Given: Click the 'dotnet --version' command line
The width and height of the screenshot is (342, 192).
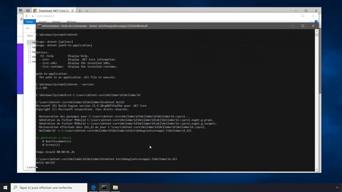Looking at the screenshot, I should [65, 84].
